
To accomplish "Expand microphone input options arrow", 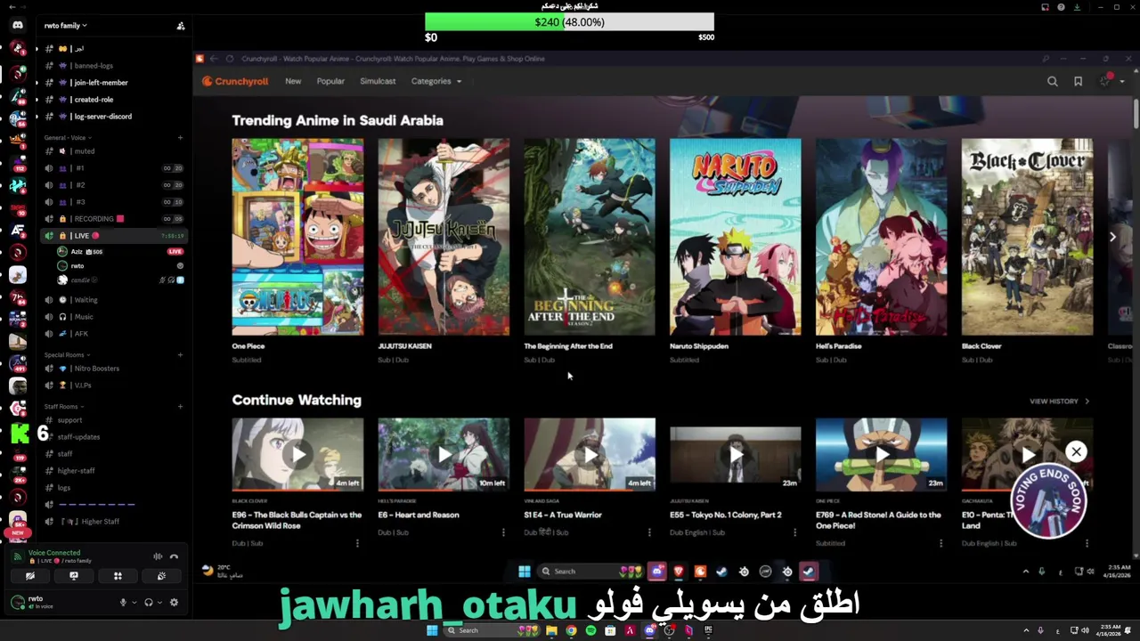I will point(134,603).
